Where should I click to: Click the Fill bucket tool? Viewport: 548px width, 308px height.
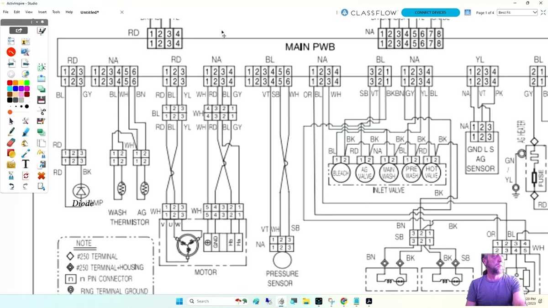(26, 143)
